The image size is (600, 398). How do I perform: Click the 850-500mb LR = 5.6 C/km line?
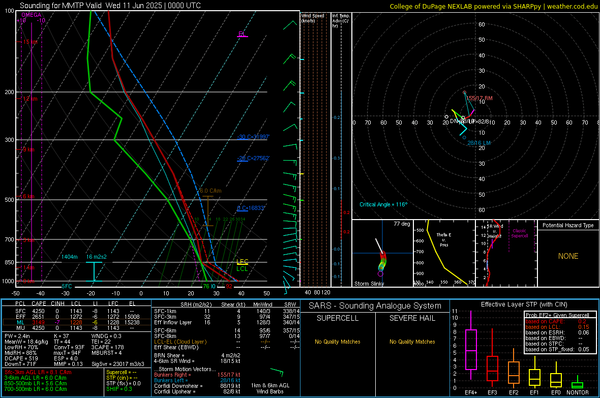pos(36,383)
